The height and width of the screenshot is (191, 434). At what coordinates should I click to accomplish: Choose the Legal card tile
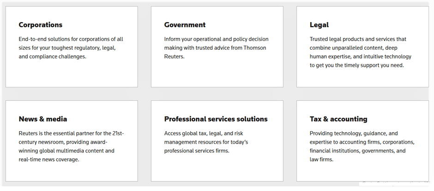click(x=362, y=46)
